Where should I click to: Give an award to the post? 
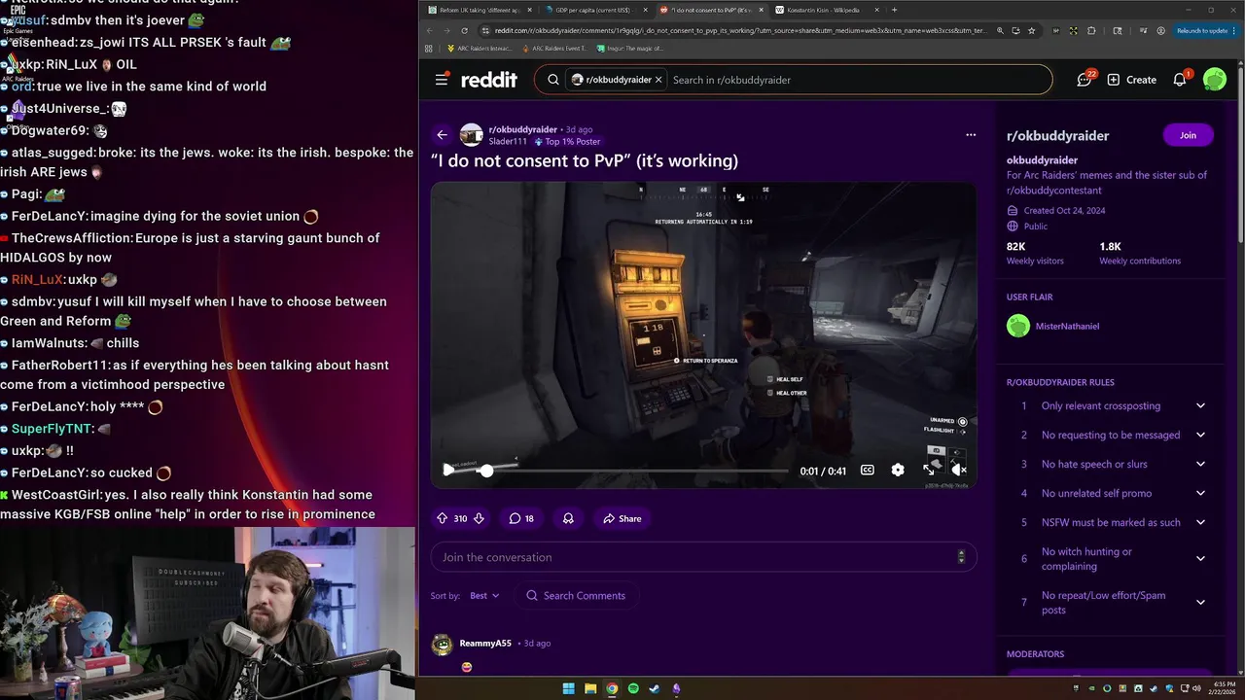tap(568, 518)
